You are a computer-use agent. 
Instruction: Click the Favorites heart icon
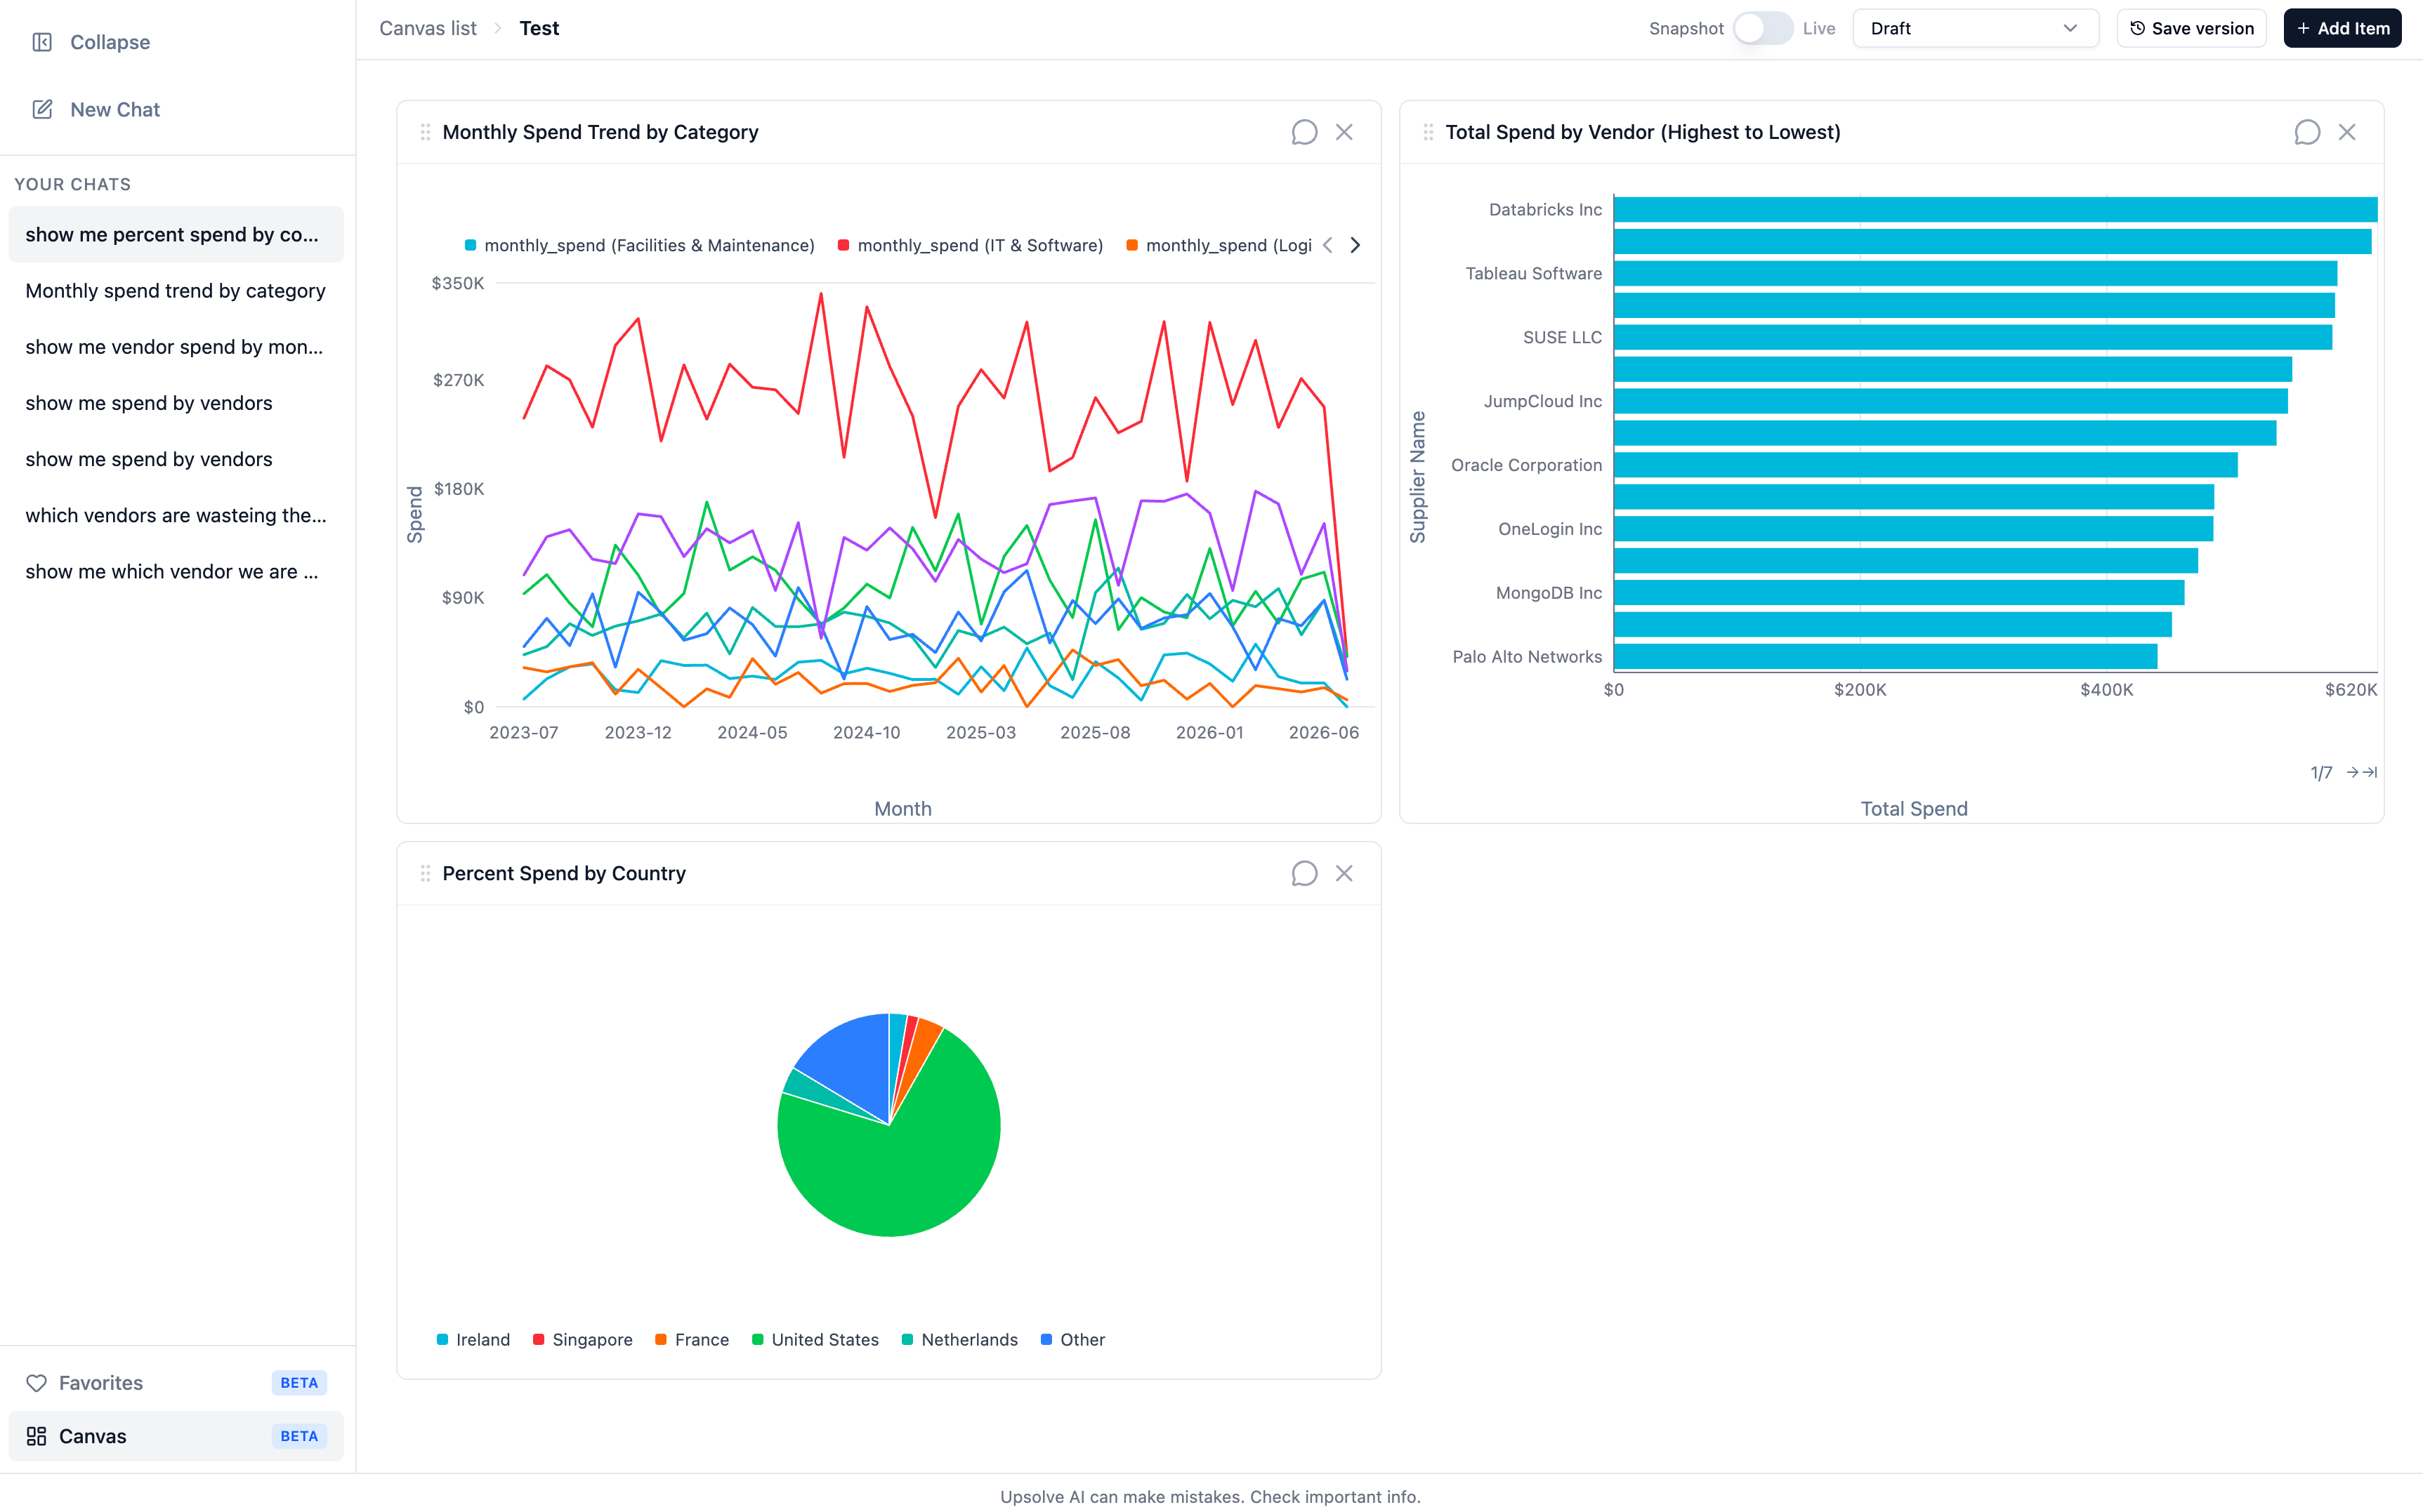(x=36, y=1383)
